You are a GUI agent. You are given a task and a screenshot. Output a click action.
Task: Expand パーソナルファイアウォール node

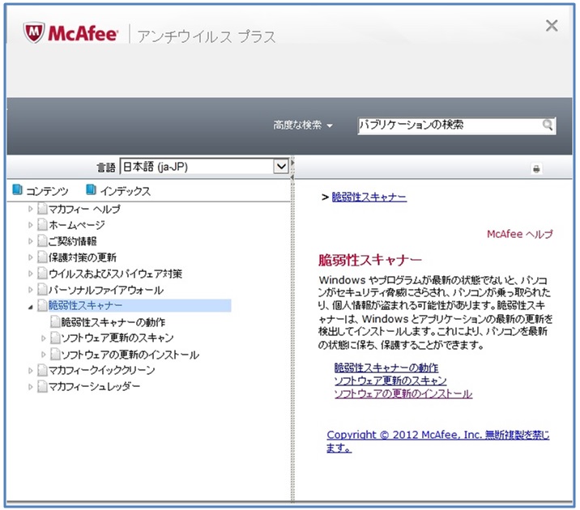click(30, 290)
